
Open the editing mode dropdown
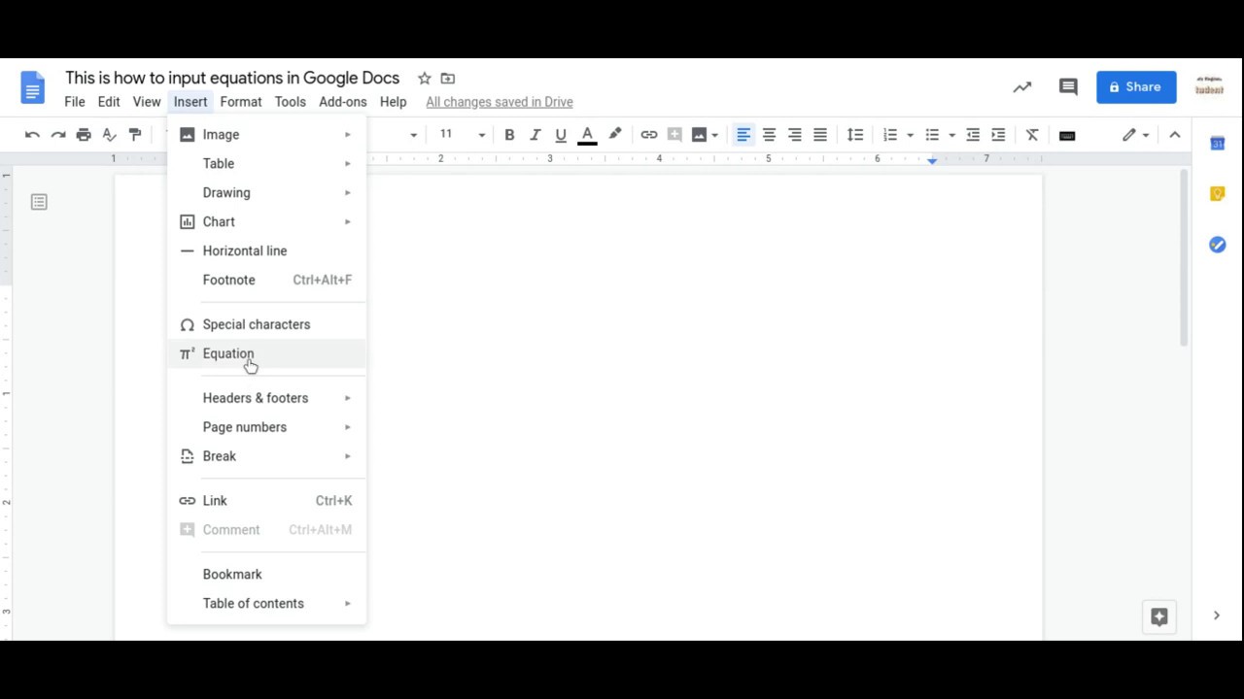(1136, 135)
